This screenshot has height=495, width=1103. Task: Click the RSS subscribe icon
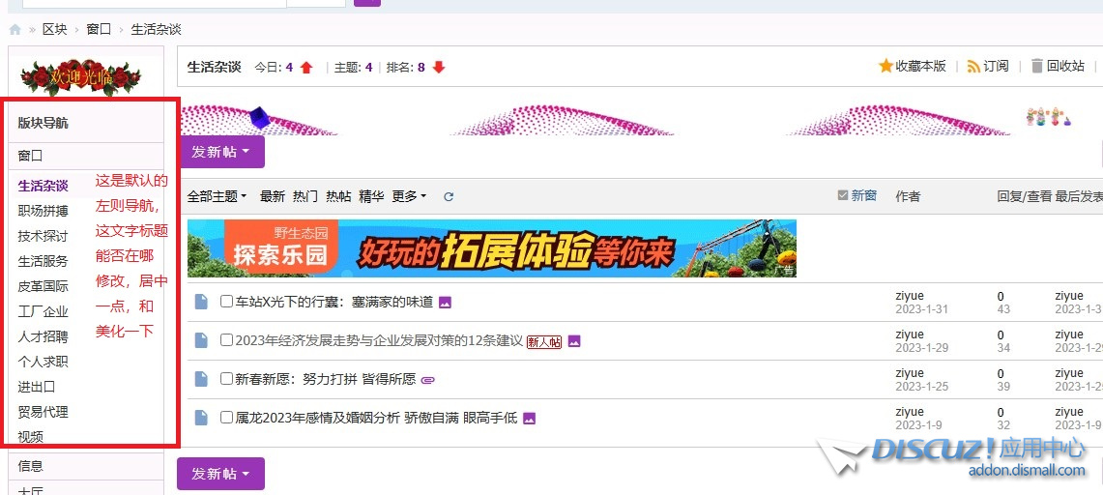pyautogui.click(x=974, y=66)
